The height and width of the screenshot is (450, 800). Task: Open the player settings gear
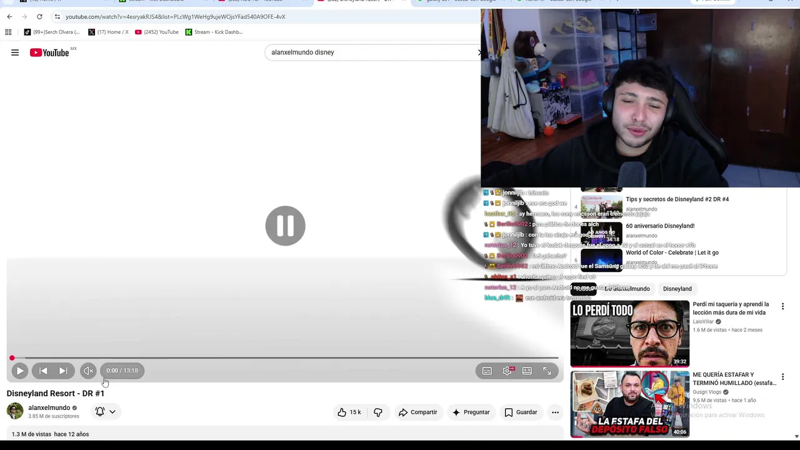(507, 371)
